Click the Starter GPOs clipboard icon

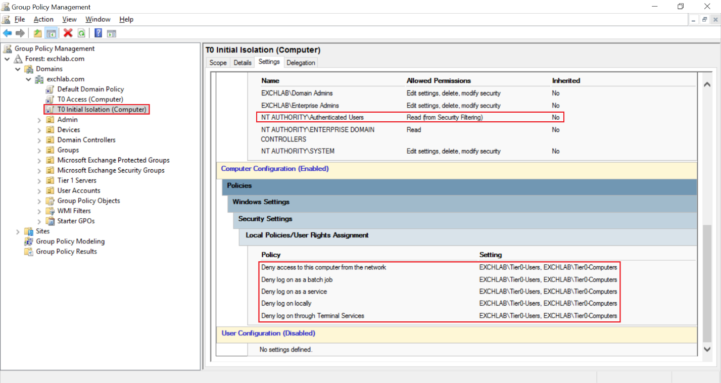51,221
